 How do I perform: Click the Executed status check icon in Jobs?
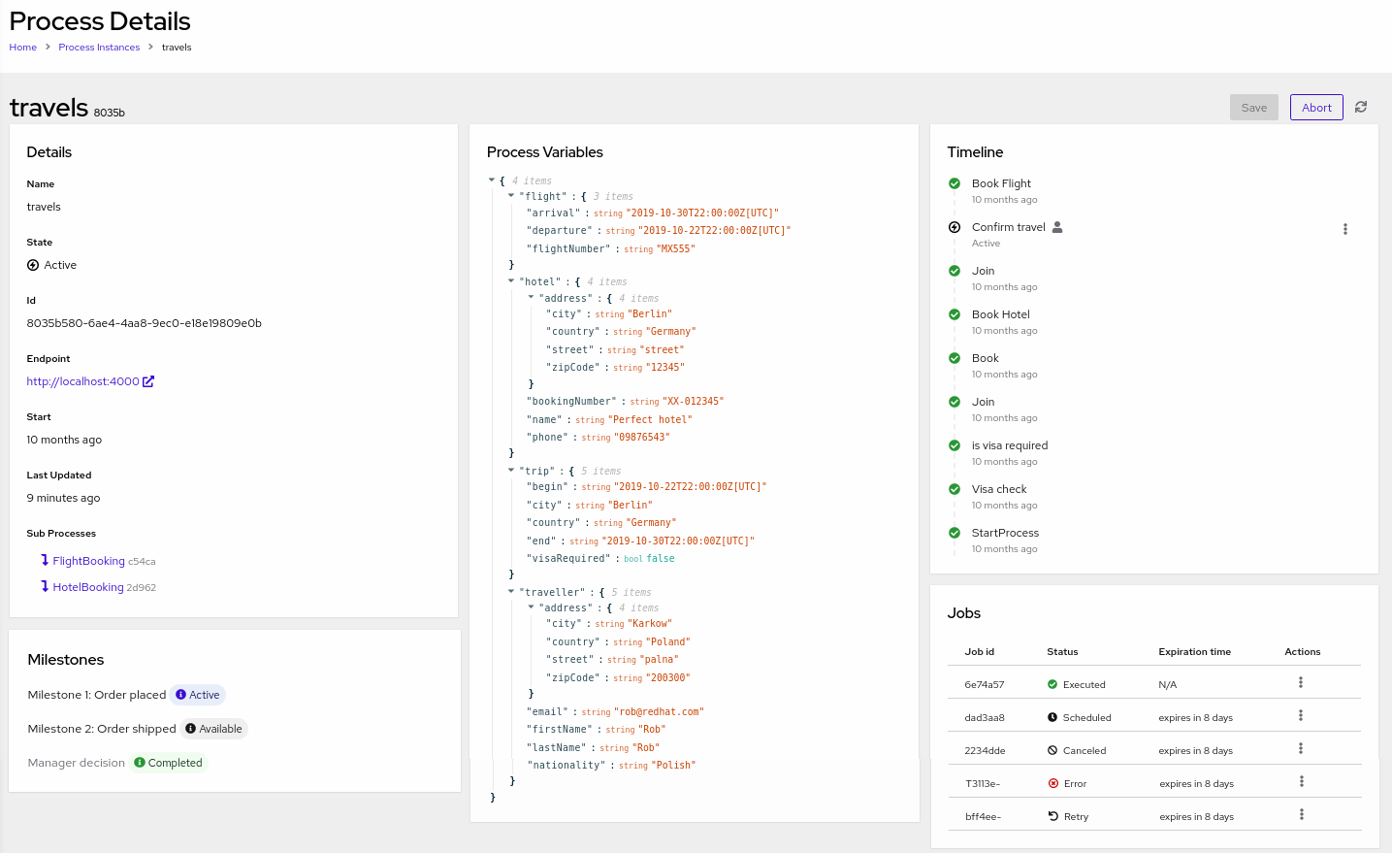coord(1052,685)
